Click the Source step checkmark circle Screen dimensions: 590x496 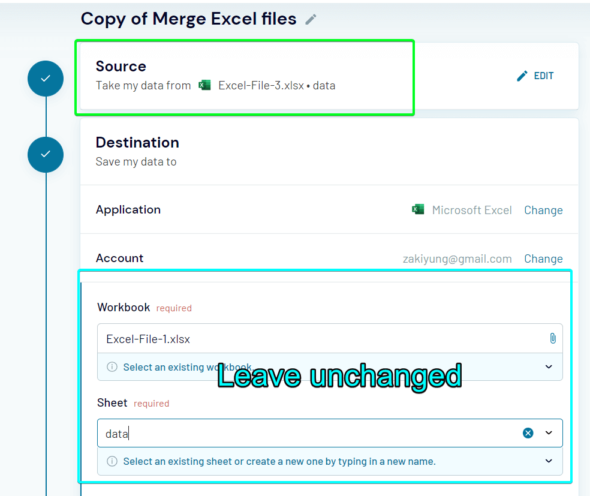(45, 79)
